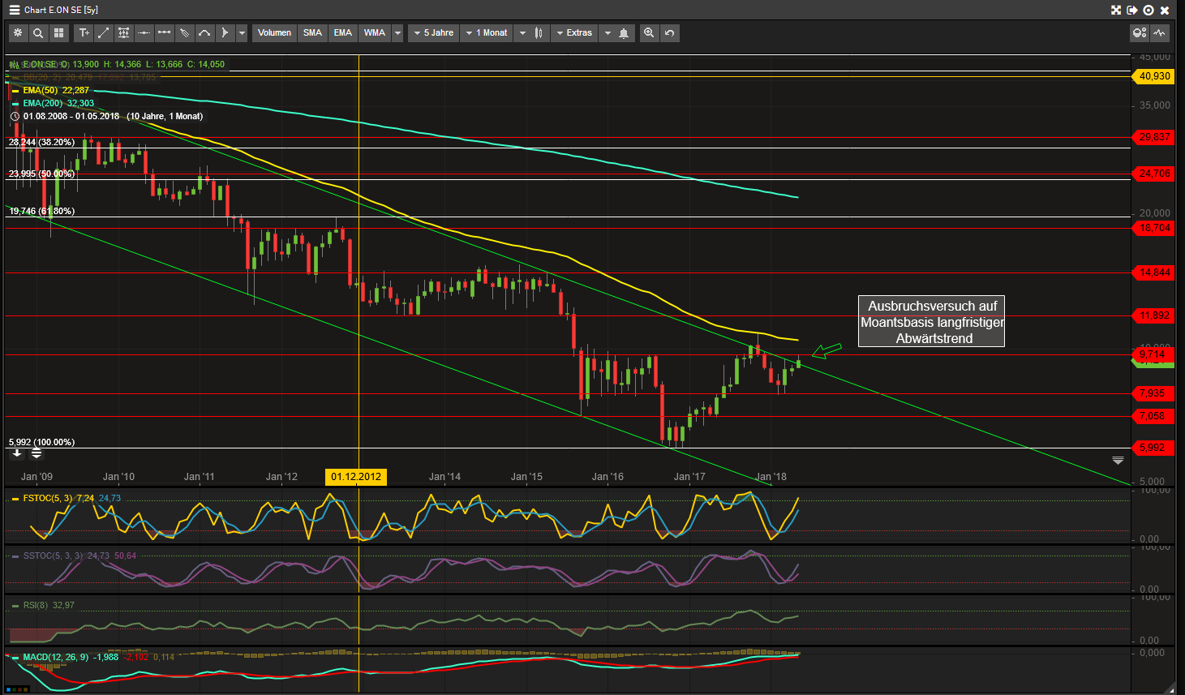Open the candlestick chart type selector
1185x695 pixels.
[x=538, y=33]
